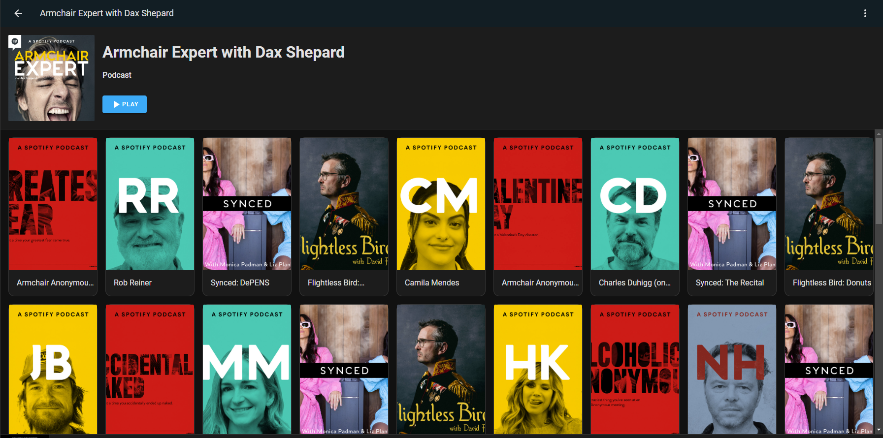The image size is (883, 438).
Task: Open the yellow HK episode artwork
Action: coord(538,369)
